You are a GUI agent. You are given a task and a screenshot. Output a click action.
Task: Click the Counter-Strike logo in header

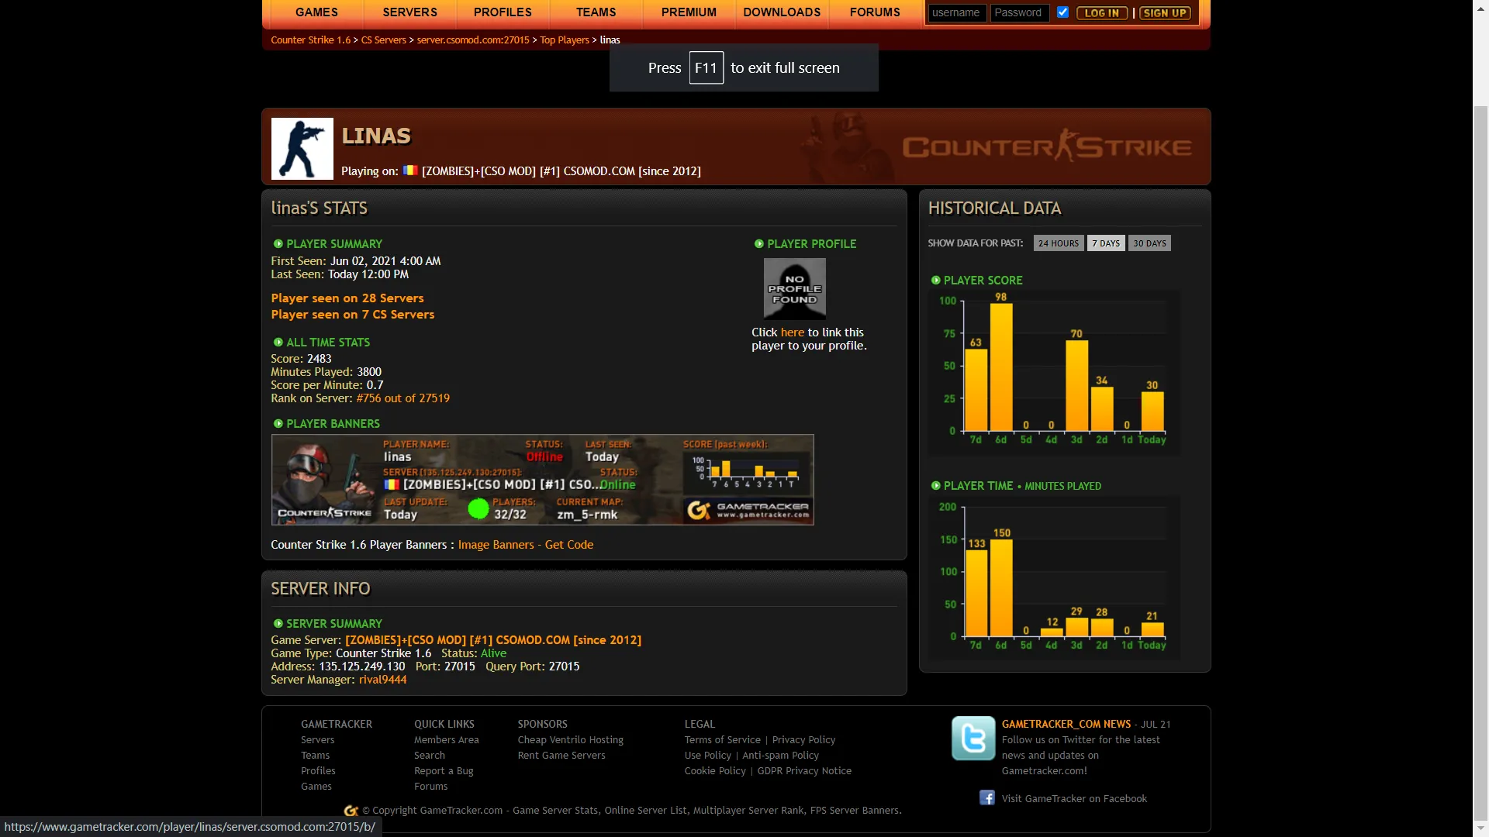(1047, 146)
